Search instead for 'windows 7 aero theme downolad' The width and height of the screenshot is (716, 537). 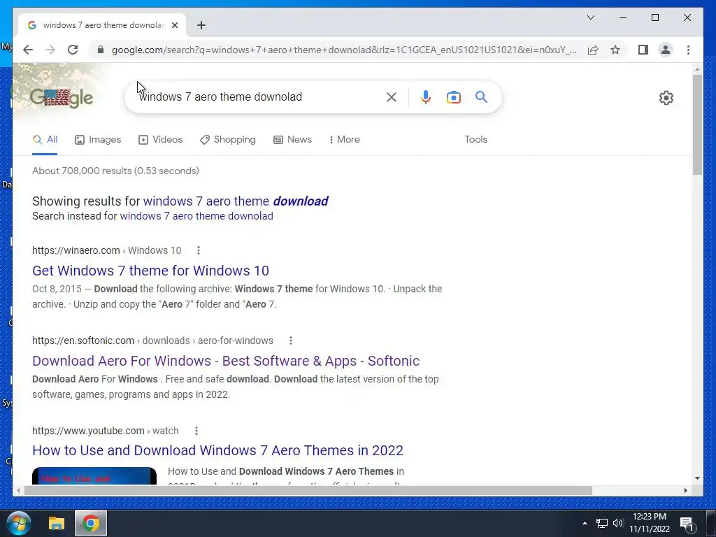[x=196, y=216]
